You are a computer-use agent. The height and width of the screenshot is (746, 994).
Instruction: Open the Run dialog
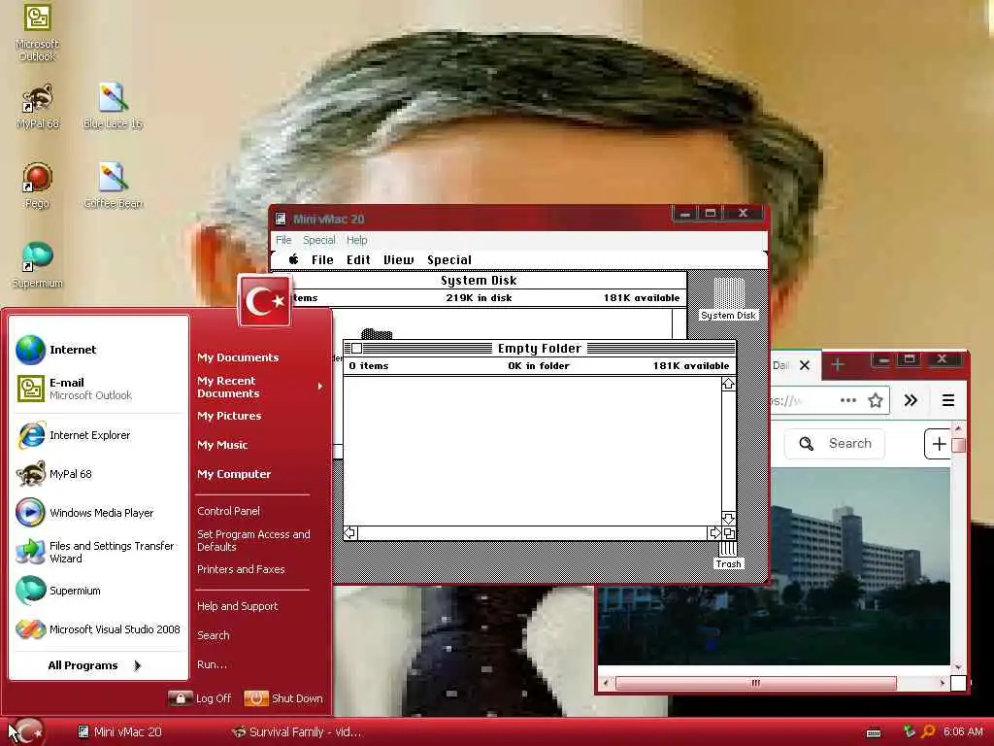[212, 664]
